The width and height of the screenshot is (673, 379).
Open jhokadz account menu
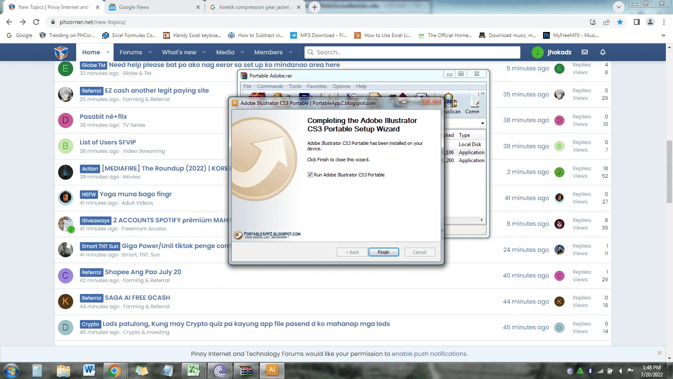[x=552, y=52]
